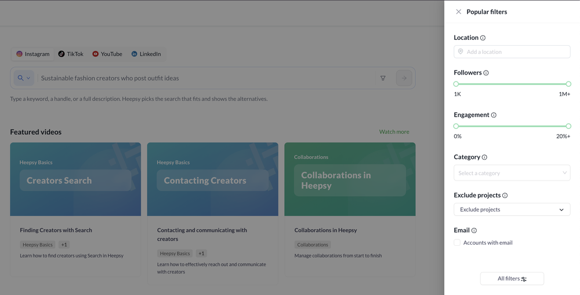Click the Popular filters heading text
This screenshot has width=580, height=295.
click(487, 12)
